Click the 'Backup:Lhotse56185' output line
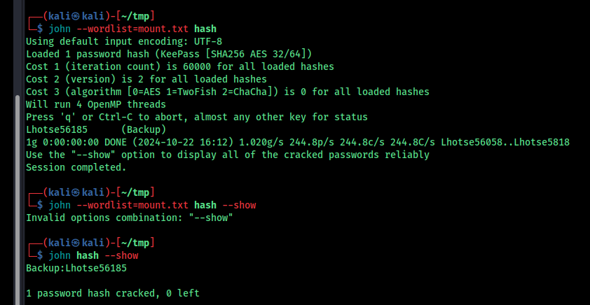 76,268
